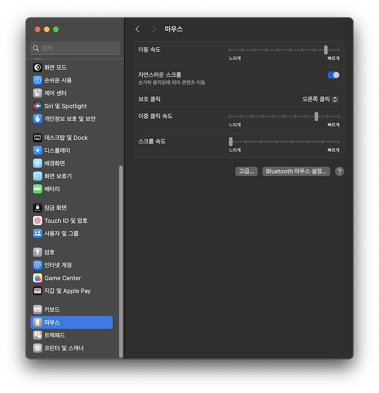Select 인터넷 계정 label in sidebar

tap(58, 265)
